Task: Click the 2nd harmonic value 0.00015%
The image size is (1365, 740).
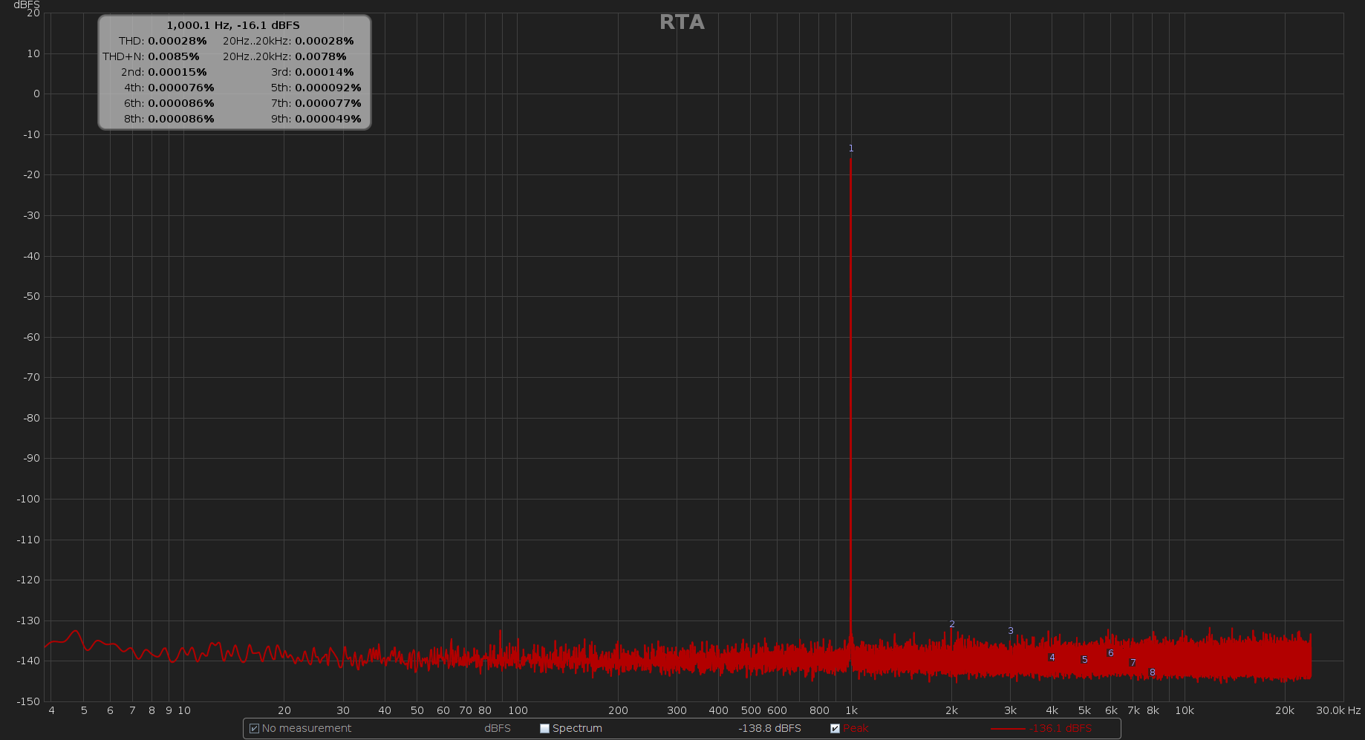Action: pos(177,72)
